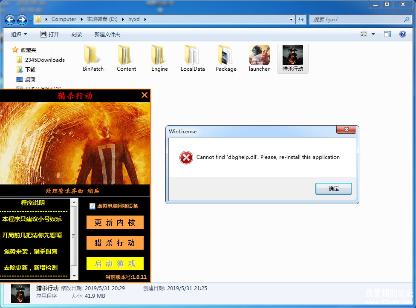Expand the arrow between Computer and 本地磁盘

[81, 19]
